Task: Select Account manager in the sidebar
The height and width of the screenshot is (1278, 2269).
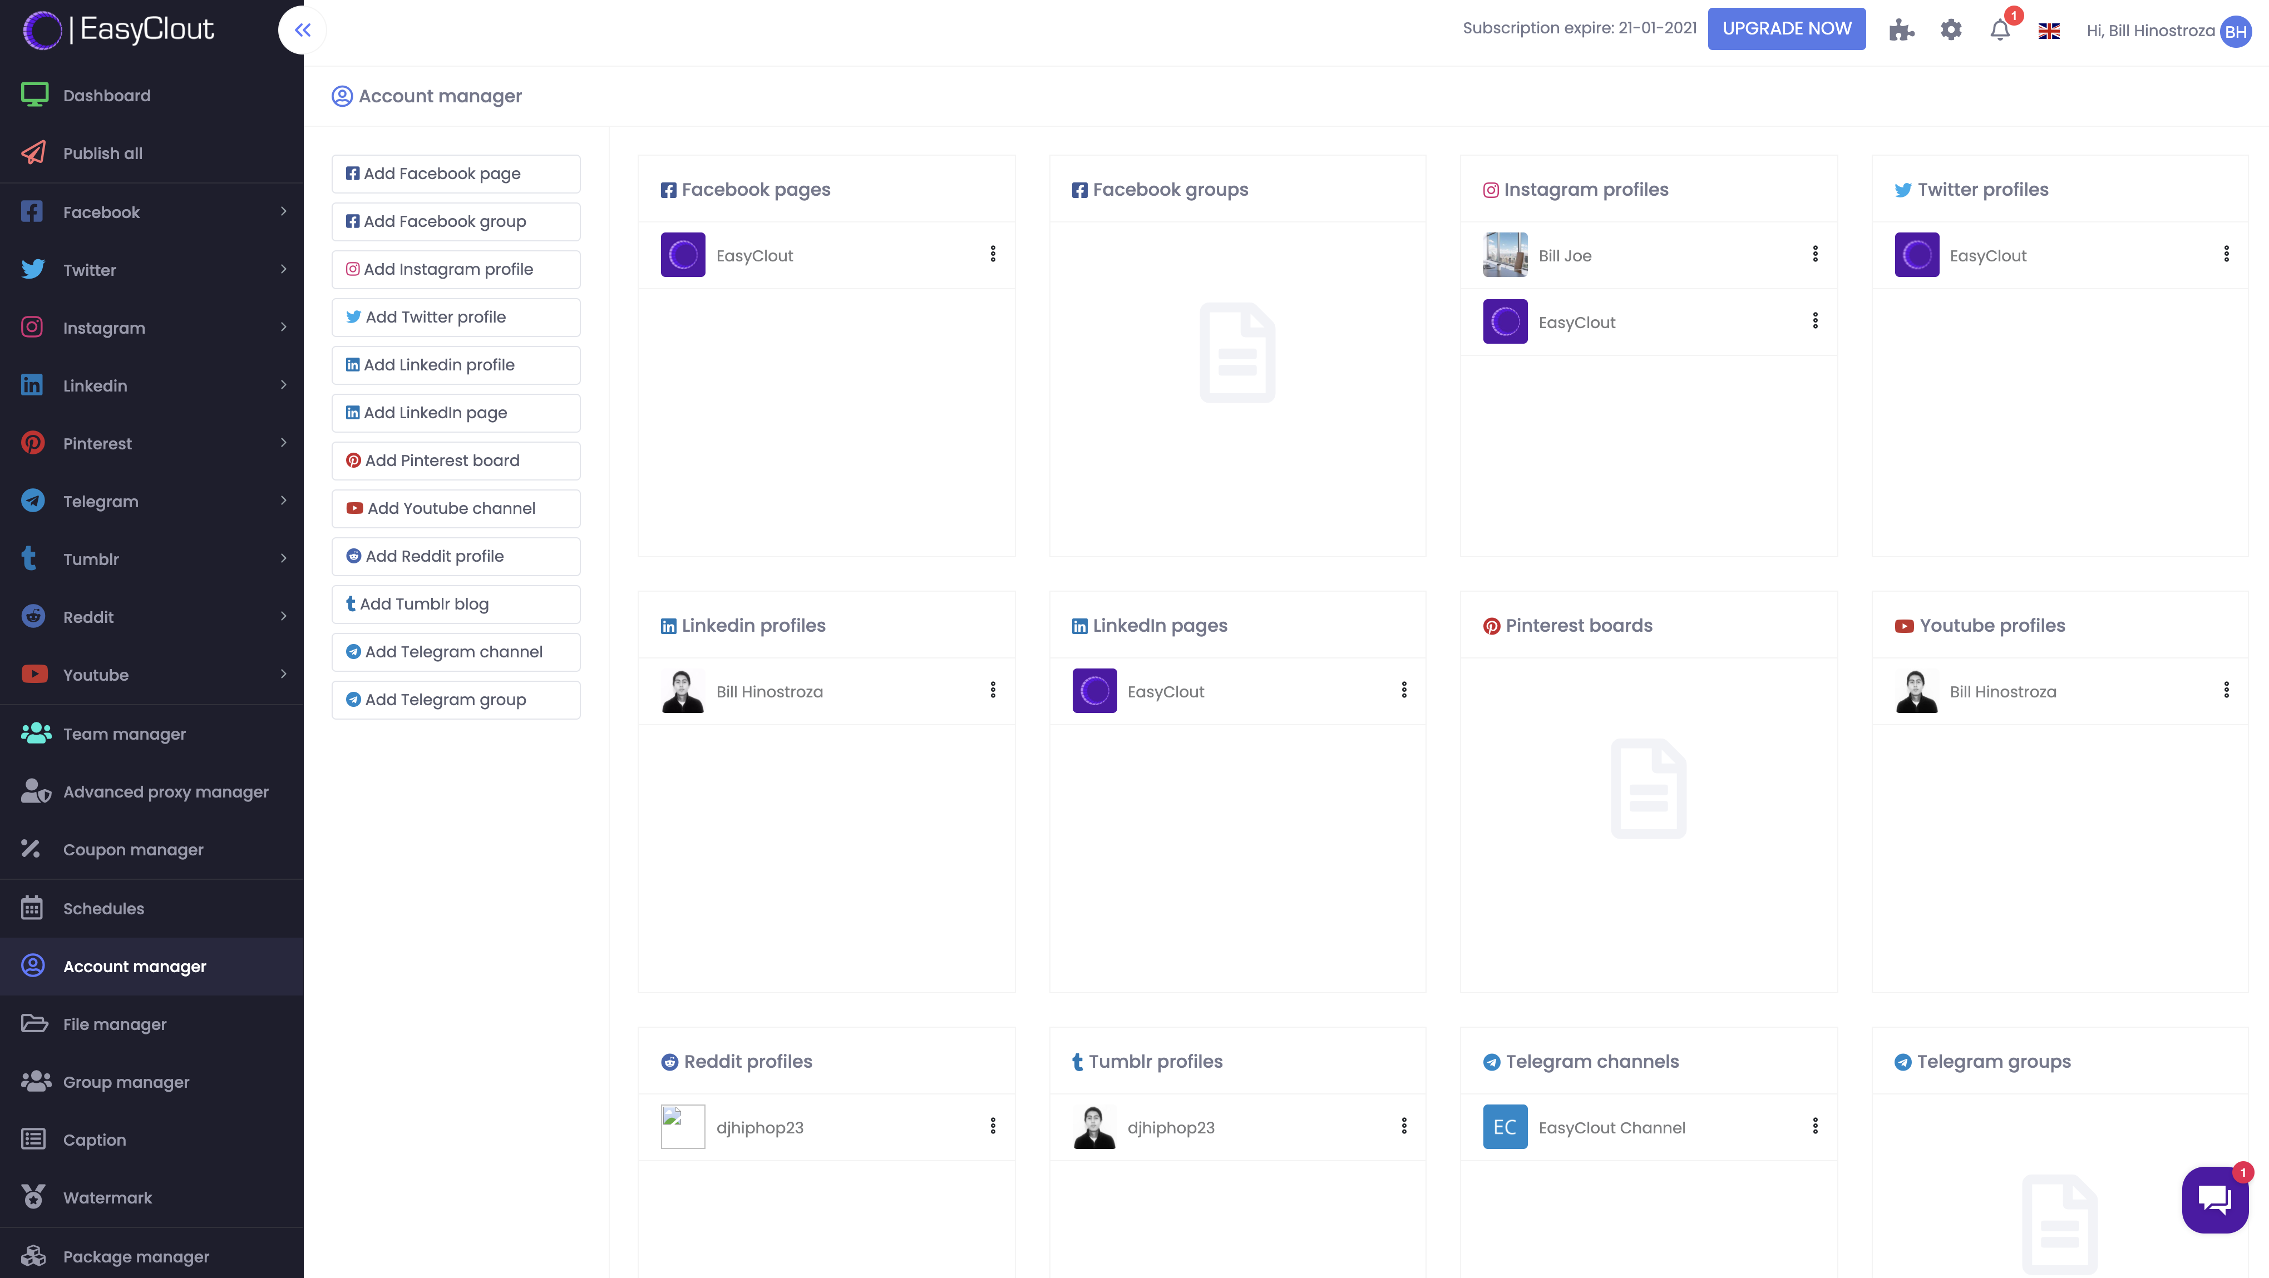Action: [x=151, y=967]
